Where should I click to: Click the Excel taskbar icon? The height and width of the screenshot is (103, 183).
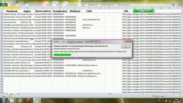pos(37,100)
